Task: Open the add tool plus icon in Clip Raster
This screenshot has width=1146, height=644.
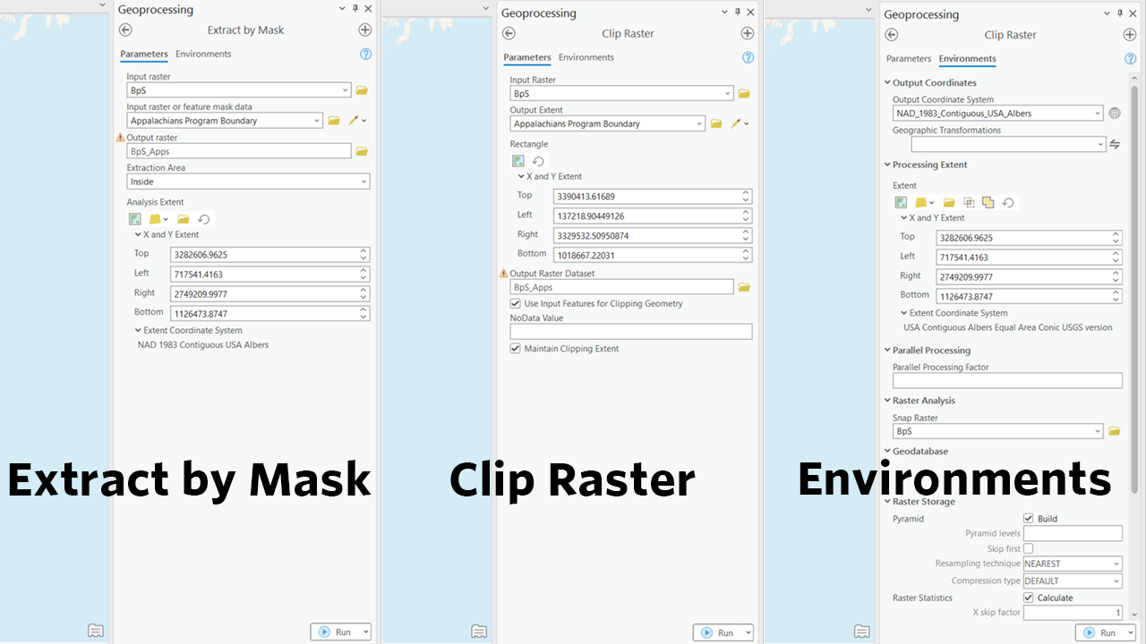Action: (x=747, y=33)
